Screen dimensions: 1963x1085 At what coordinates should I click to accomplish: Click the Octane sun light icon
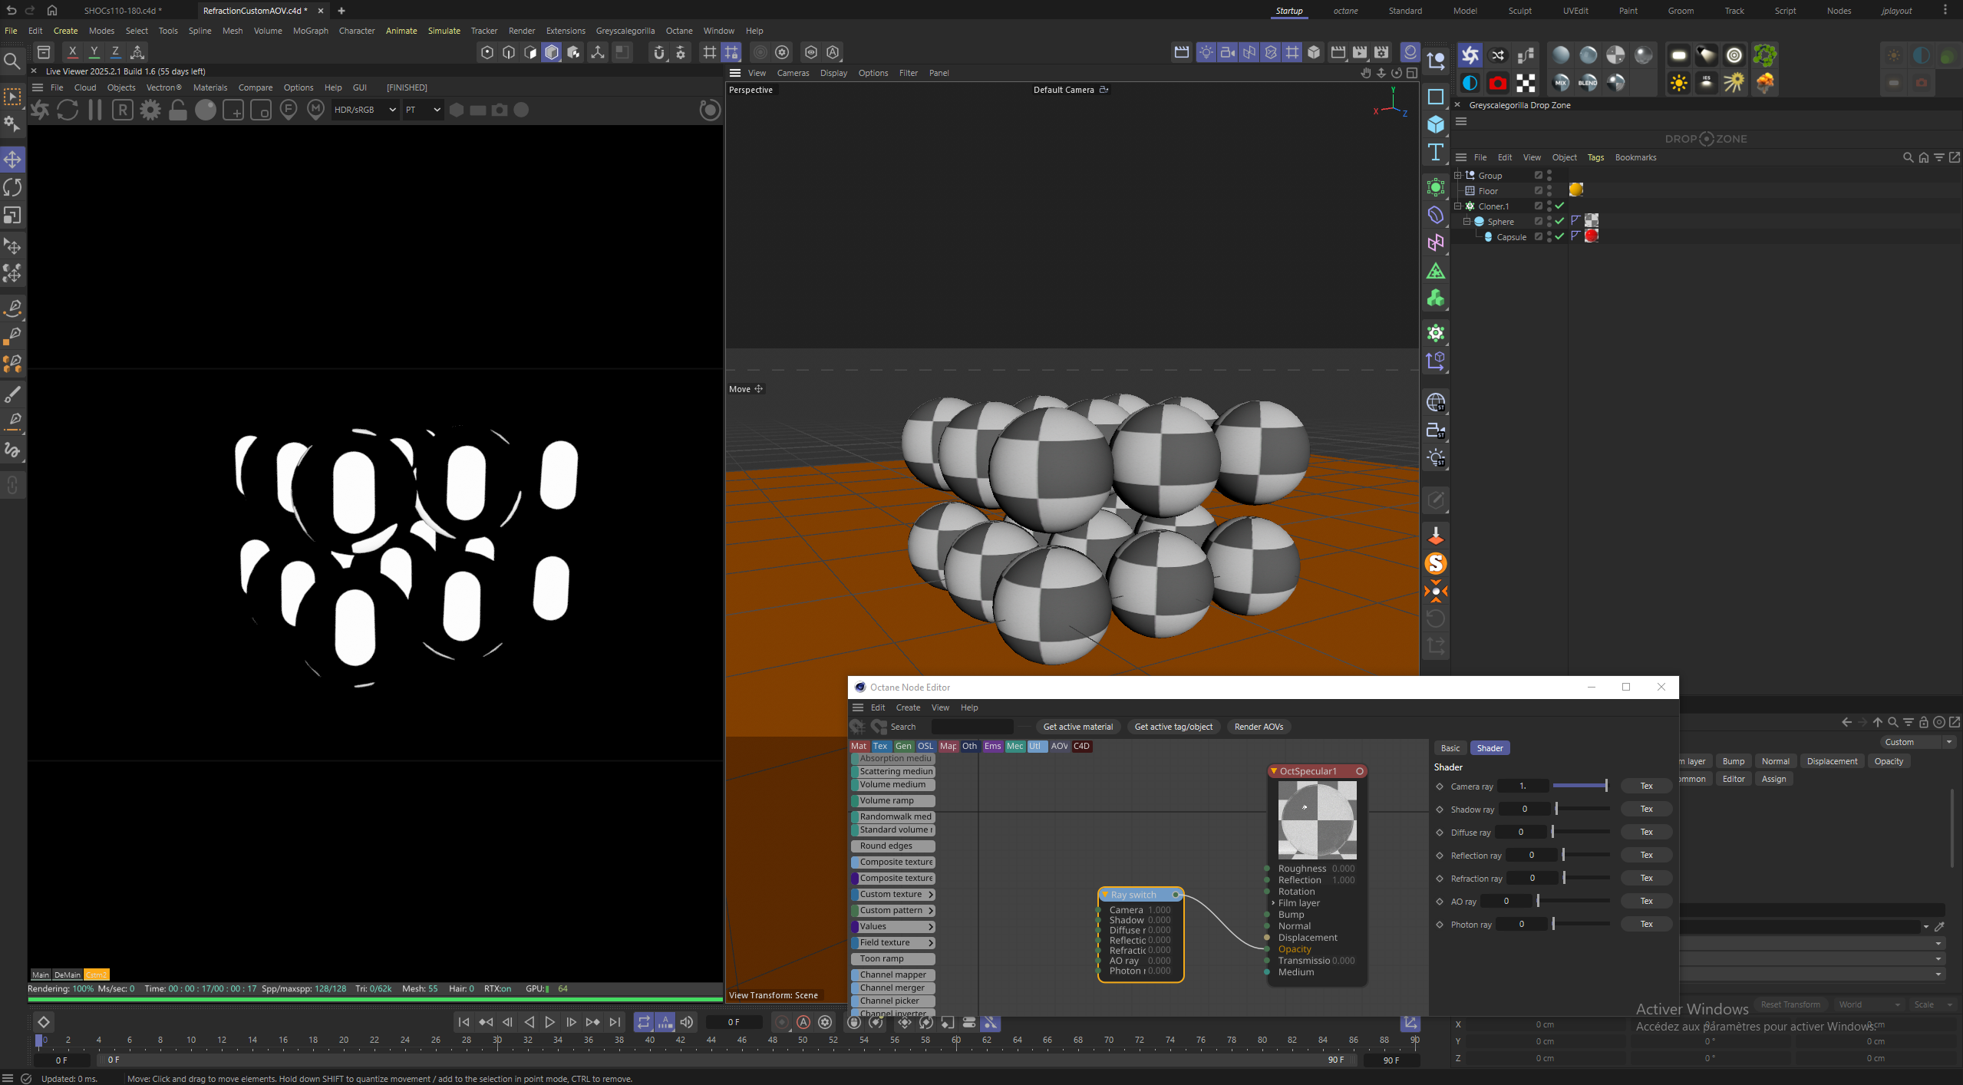coord(1678,83)
